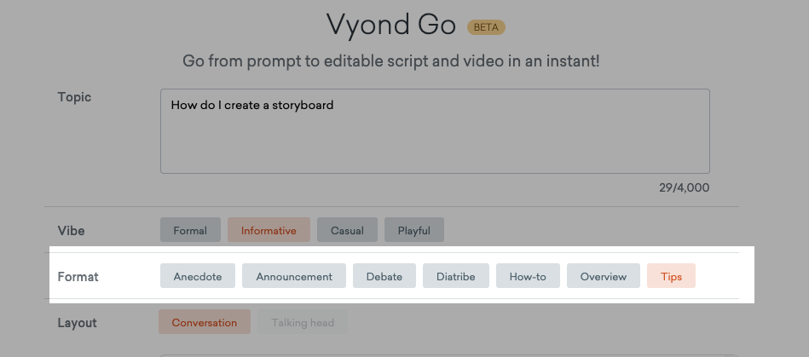
Task: Set vibe to Playful
Action: coord(414,230)
